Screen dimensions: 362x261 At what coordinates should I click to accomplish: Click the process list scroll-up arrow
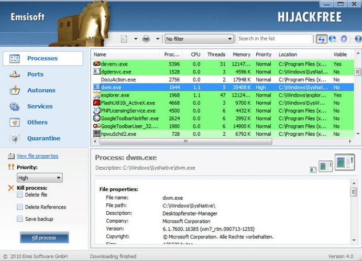pyautogui.click(x=358, y=53)
